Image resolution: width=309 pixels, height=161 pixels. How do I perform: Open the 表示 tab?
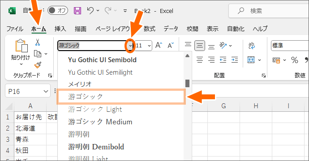[212, 29]
